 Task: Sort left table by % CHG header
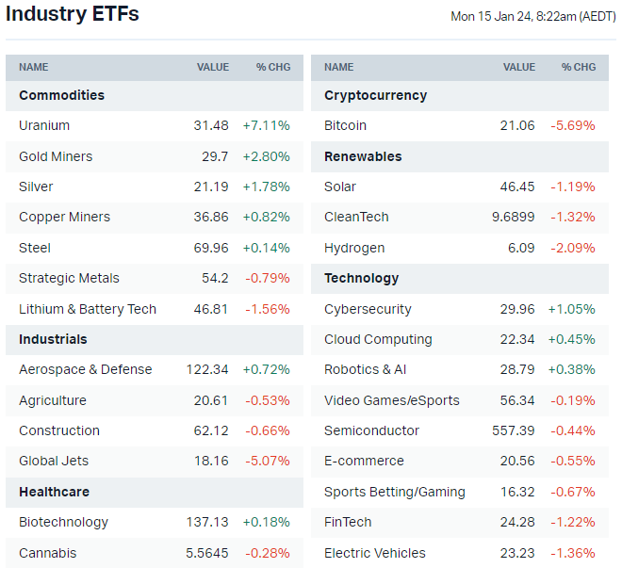click(273, 67)
